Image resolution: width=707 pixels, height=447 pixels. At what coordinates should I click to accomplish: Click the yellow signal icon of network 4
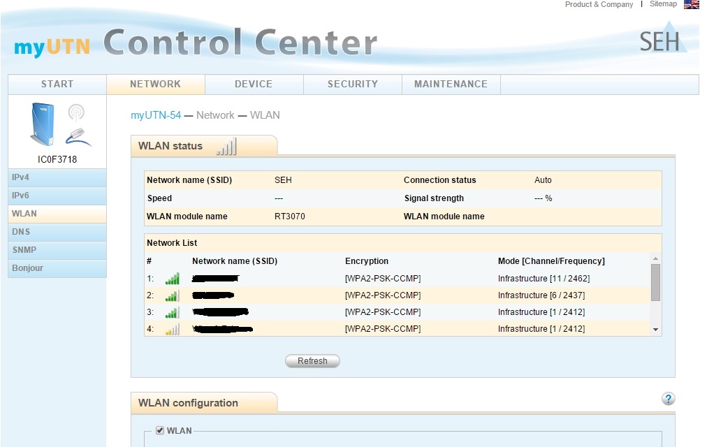[172, 329]
